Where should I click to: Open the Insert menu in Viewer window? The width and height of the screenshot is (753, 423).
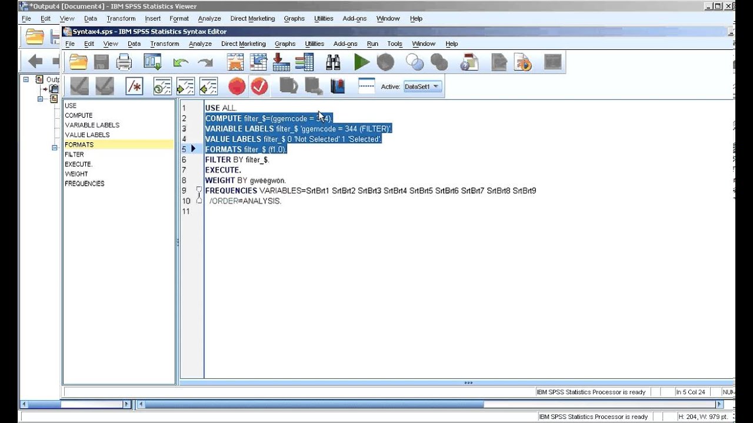click(153, 19)
